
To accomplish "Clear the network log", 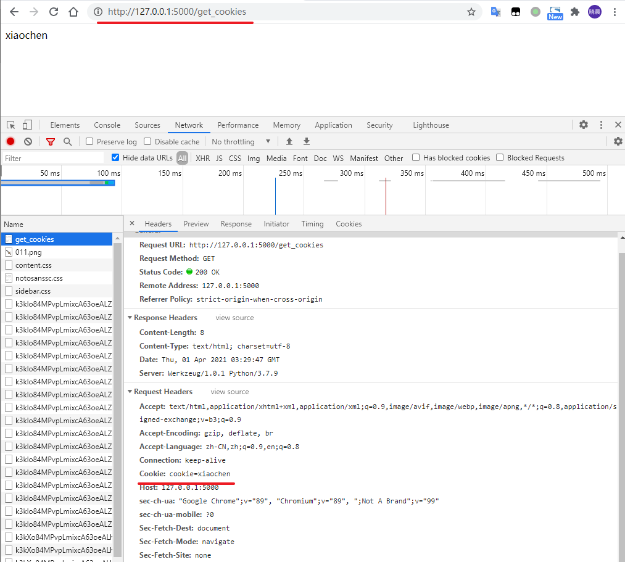I will [x=28, y=141].
